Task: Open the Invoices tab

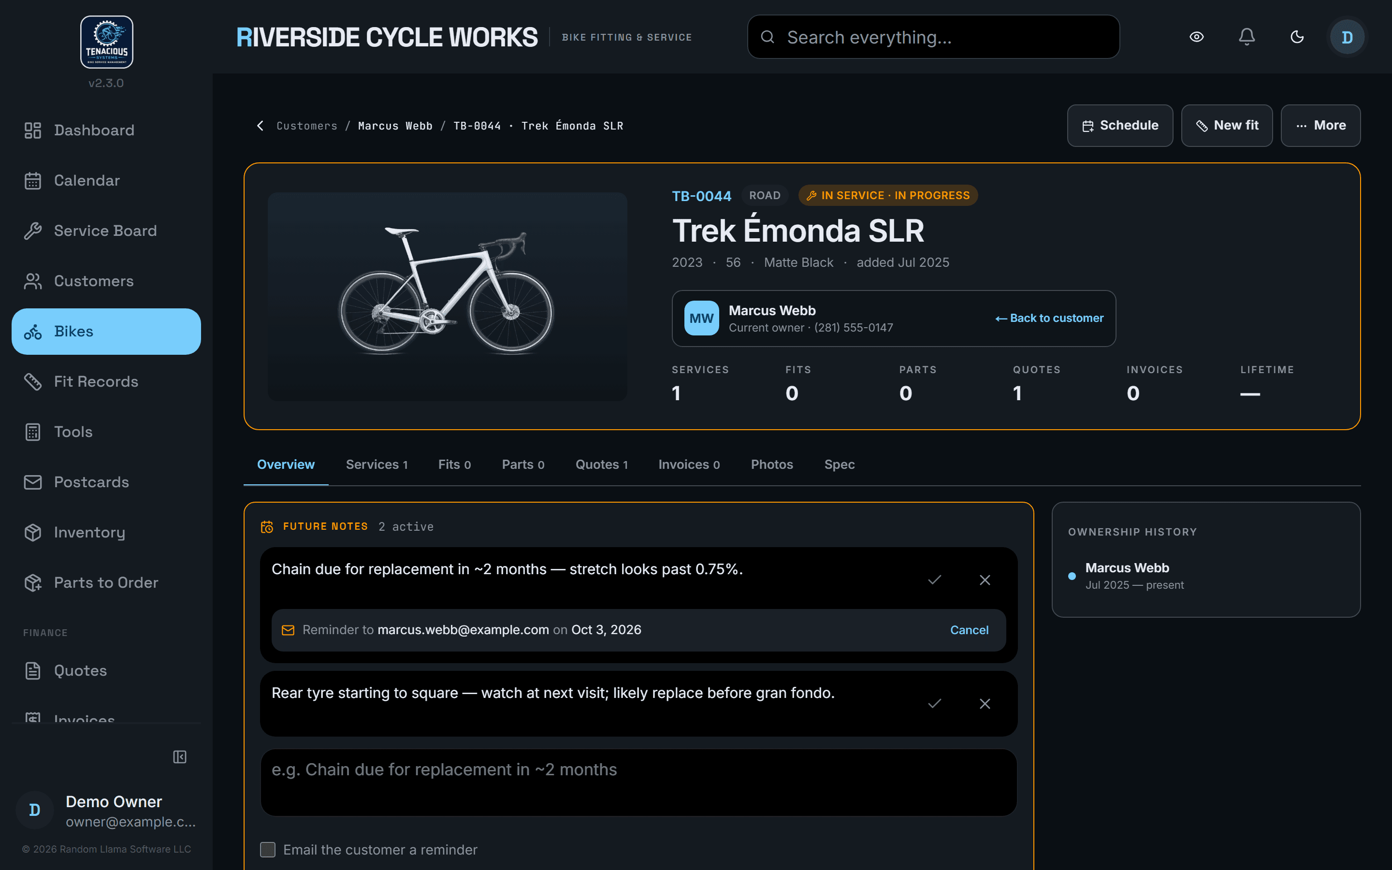Action: 689,464
